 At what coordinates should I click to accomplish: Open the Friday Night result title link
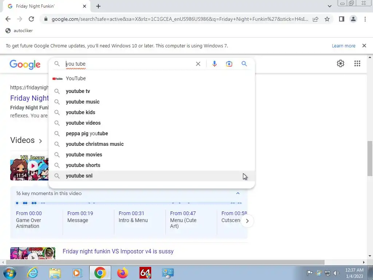[29, 98]
